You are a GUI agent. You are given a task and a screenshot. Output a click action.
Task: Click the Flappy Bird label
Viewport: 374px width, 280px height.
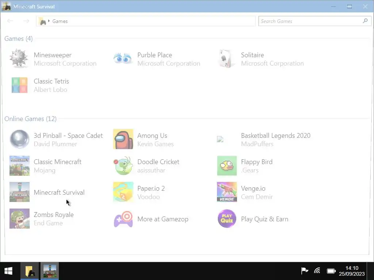coord(257,162)
